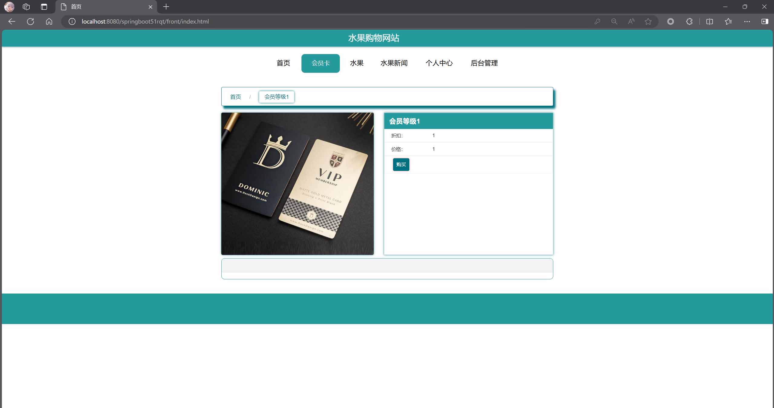
Task: Open saved passwords key icon
Action: click(597, 21)
